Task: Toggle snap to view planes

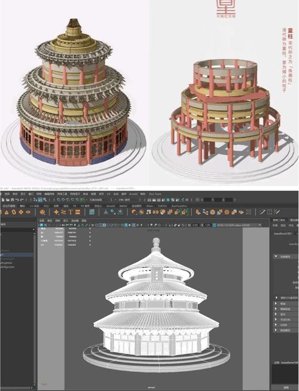Action: [x=78, y=200]
